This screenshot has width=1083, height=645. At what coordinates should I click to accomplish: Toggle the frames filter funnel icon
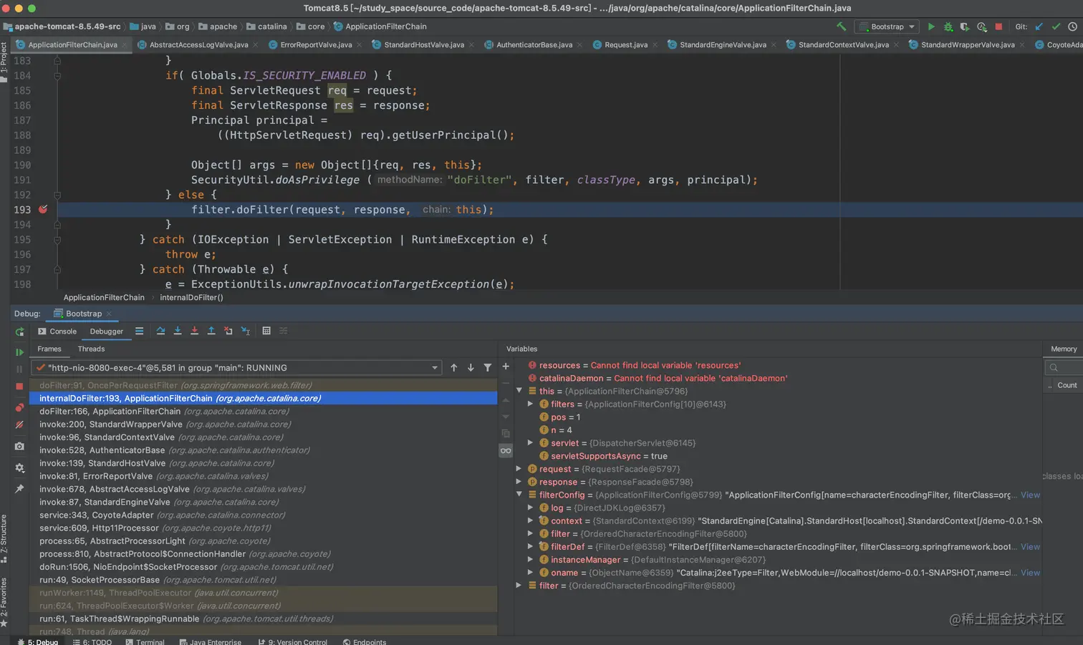[x=488, y=368]
